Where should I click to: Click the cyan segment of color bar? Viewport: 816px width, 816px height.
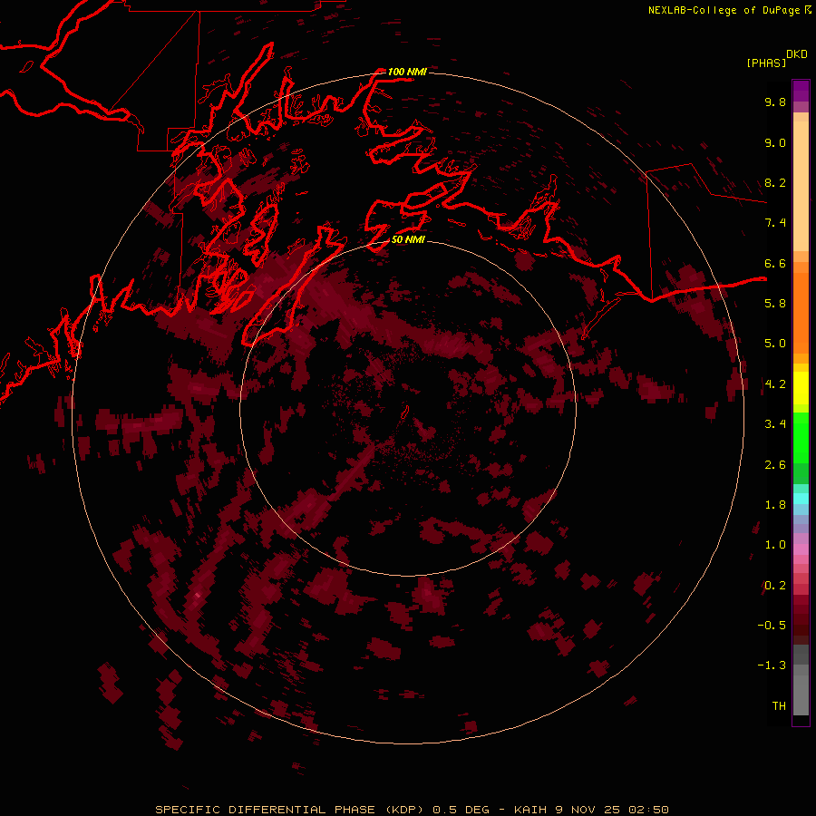pos(801,498)
